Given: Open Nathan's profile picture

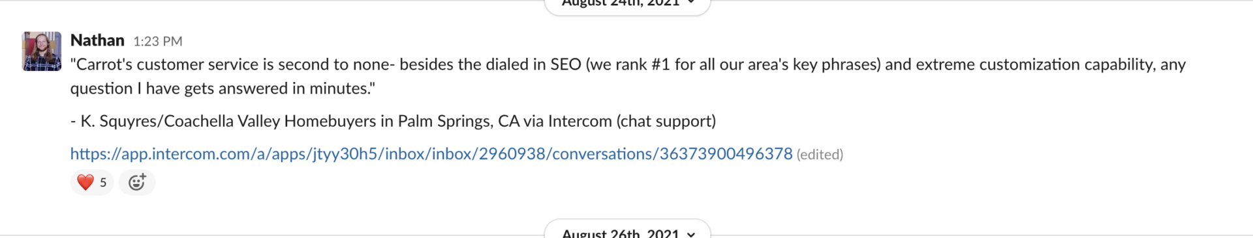Looking at the screenshot, I should coord(42,51).
